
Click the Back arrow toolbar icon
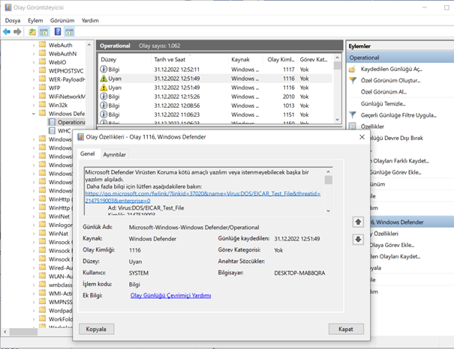click(x=7, y=31)
